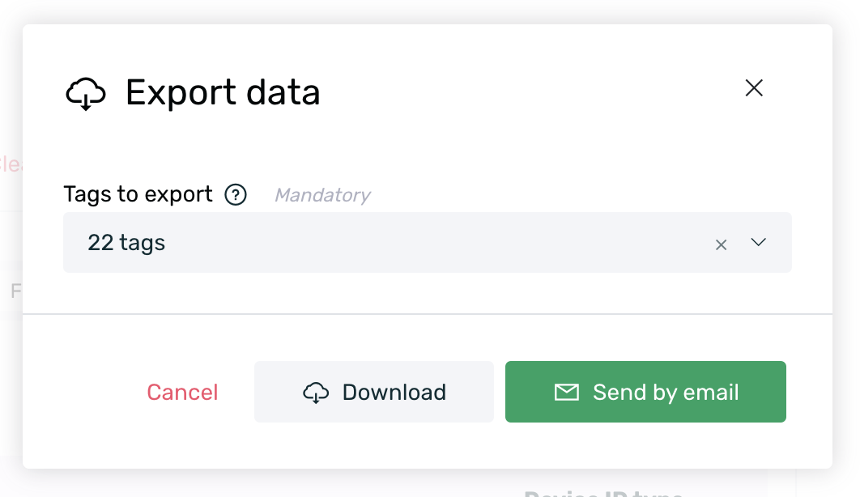The height and width of the screenshot is (497, 860).
Task: Choose Send by email
Action: point(645,392)
